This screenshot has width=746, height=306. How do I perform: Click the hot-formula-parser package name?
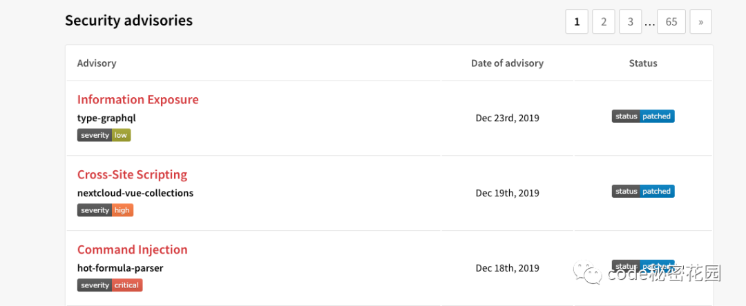click(120, 268)
